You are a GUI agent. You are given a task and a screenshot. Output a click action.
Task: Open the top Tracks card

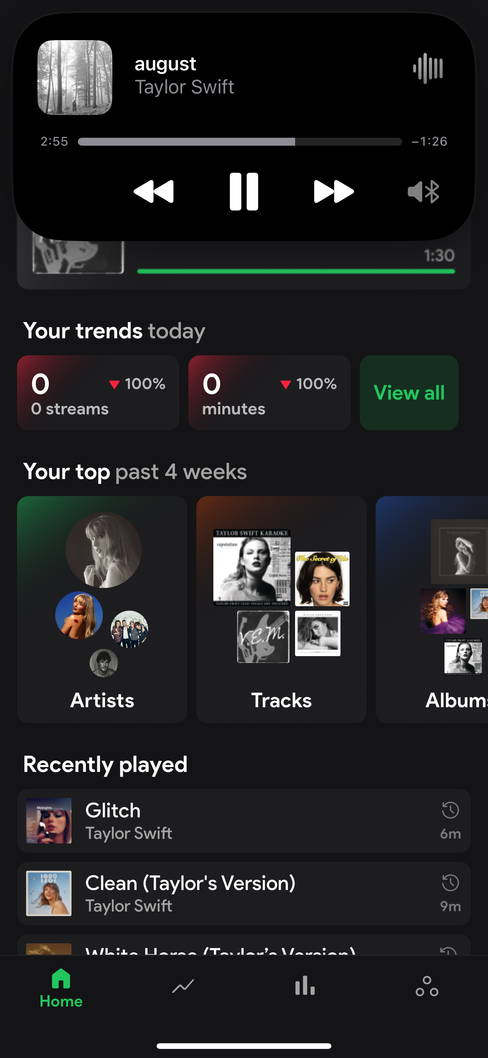(x=281, y=609)
